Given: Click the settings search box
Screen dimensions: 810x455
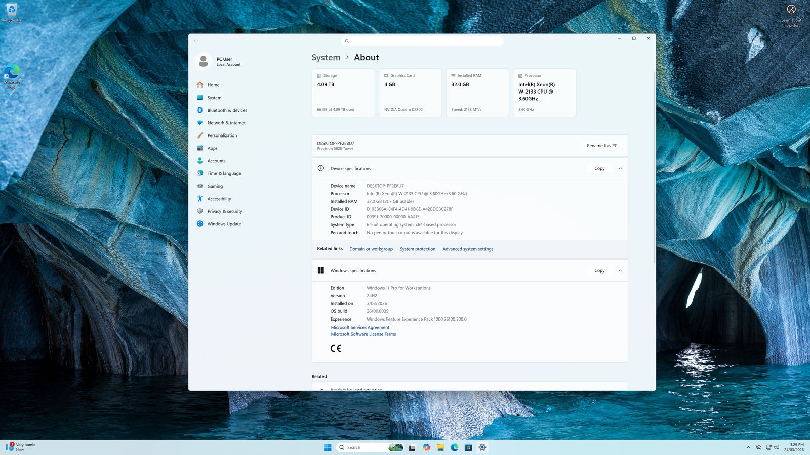Looking at the screenshot, I should (x=422, y=41).
